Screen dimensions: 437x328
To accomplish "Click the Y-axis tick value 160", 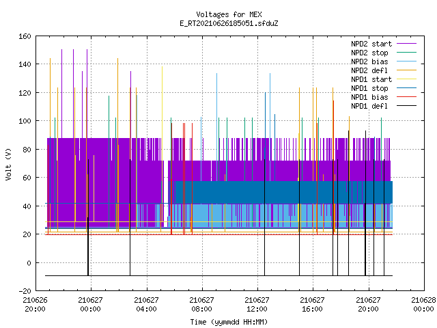I will (x=25, y=36).
